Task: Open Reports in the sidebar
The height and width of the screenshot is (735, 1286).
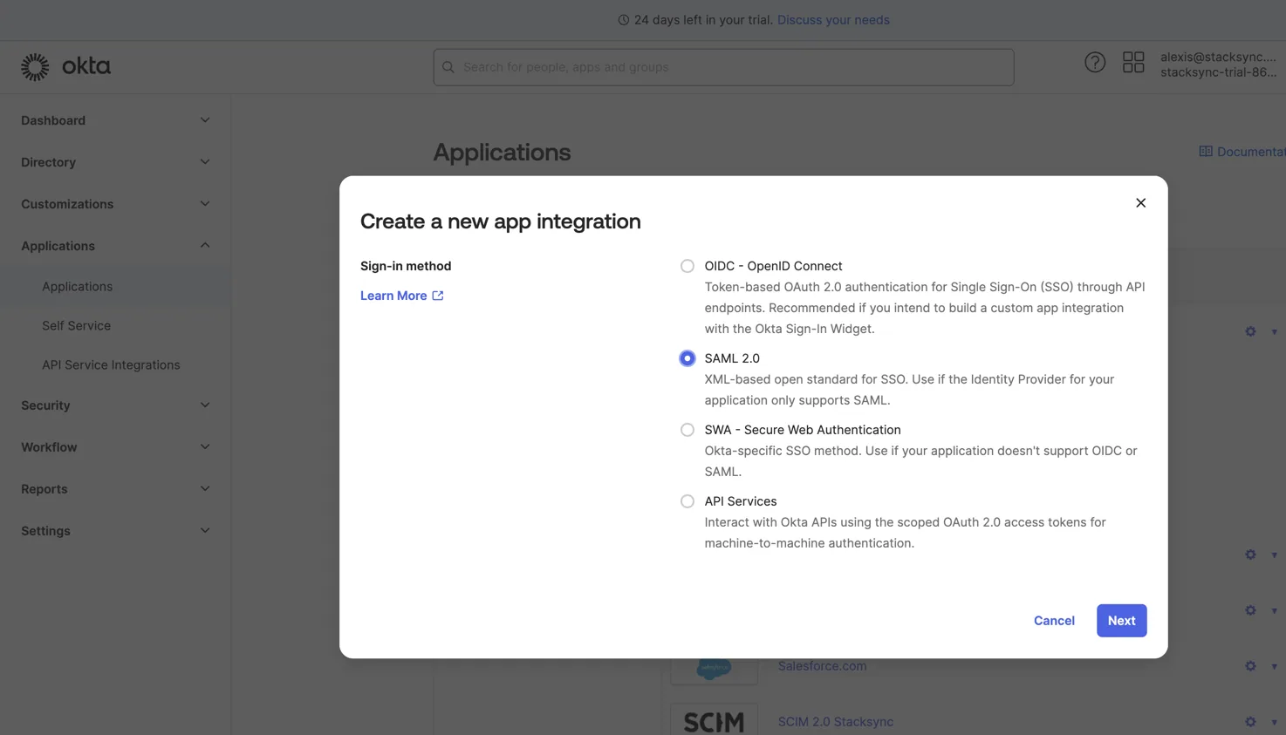Action: tap(44, 489)
